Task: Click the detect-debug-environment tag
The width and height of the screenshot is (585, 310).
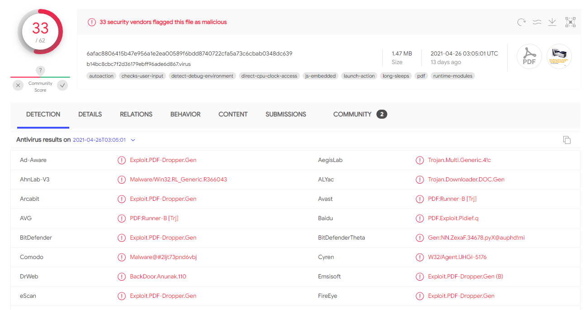Action: 202,76
